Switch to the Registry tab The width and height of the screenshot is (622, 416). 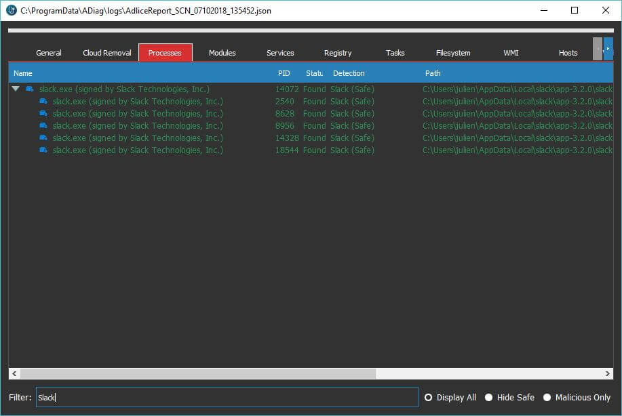(338, 53)
